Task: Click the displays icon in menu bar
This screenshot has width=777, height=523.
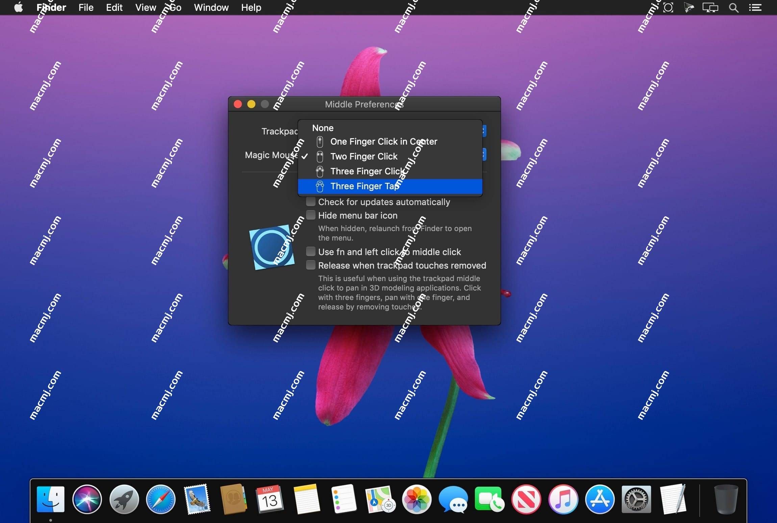Action: tap(710, 7)
